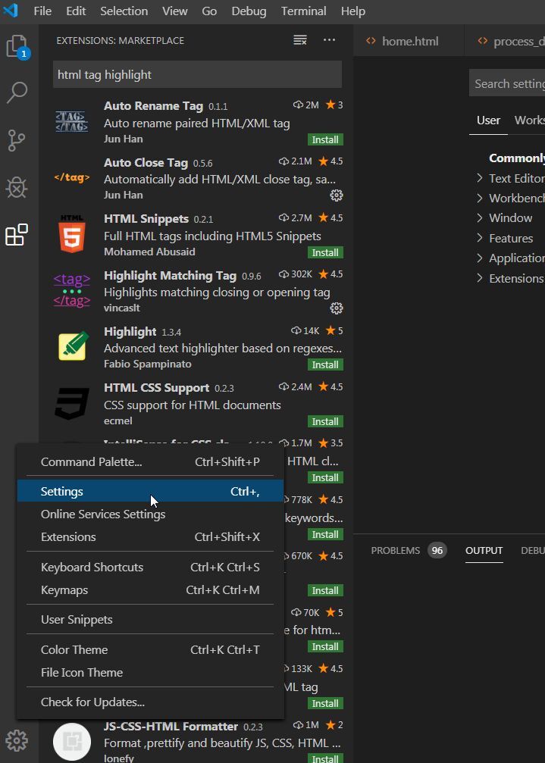Clear extensions search results icon

[x=300, y=40]
